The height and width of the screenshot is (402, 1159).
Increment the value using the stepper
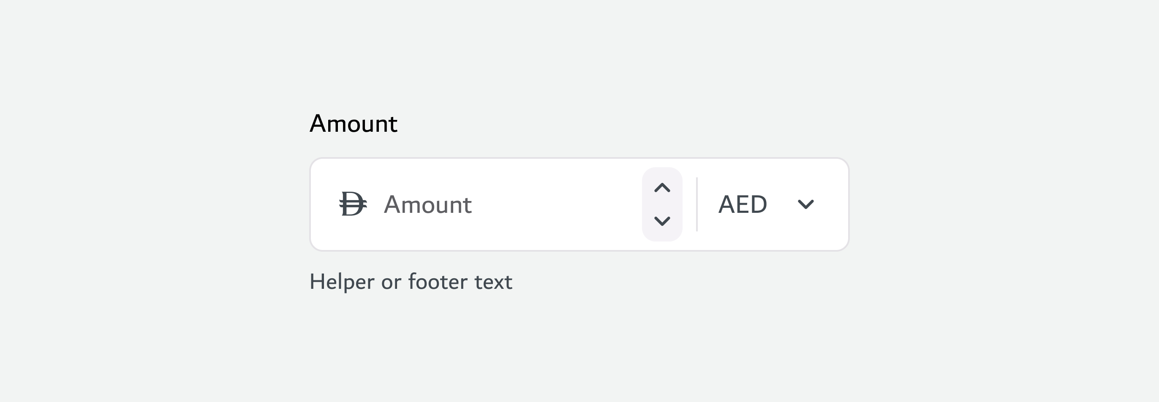662,188
